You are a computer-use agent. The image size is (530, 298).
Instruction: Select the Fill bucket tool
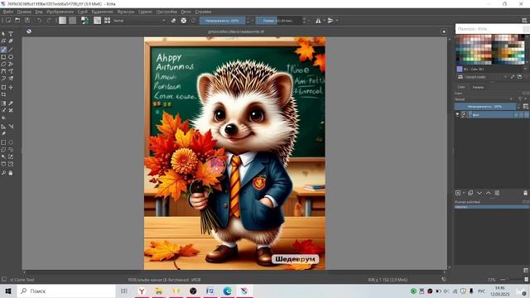tap(3, 118)
